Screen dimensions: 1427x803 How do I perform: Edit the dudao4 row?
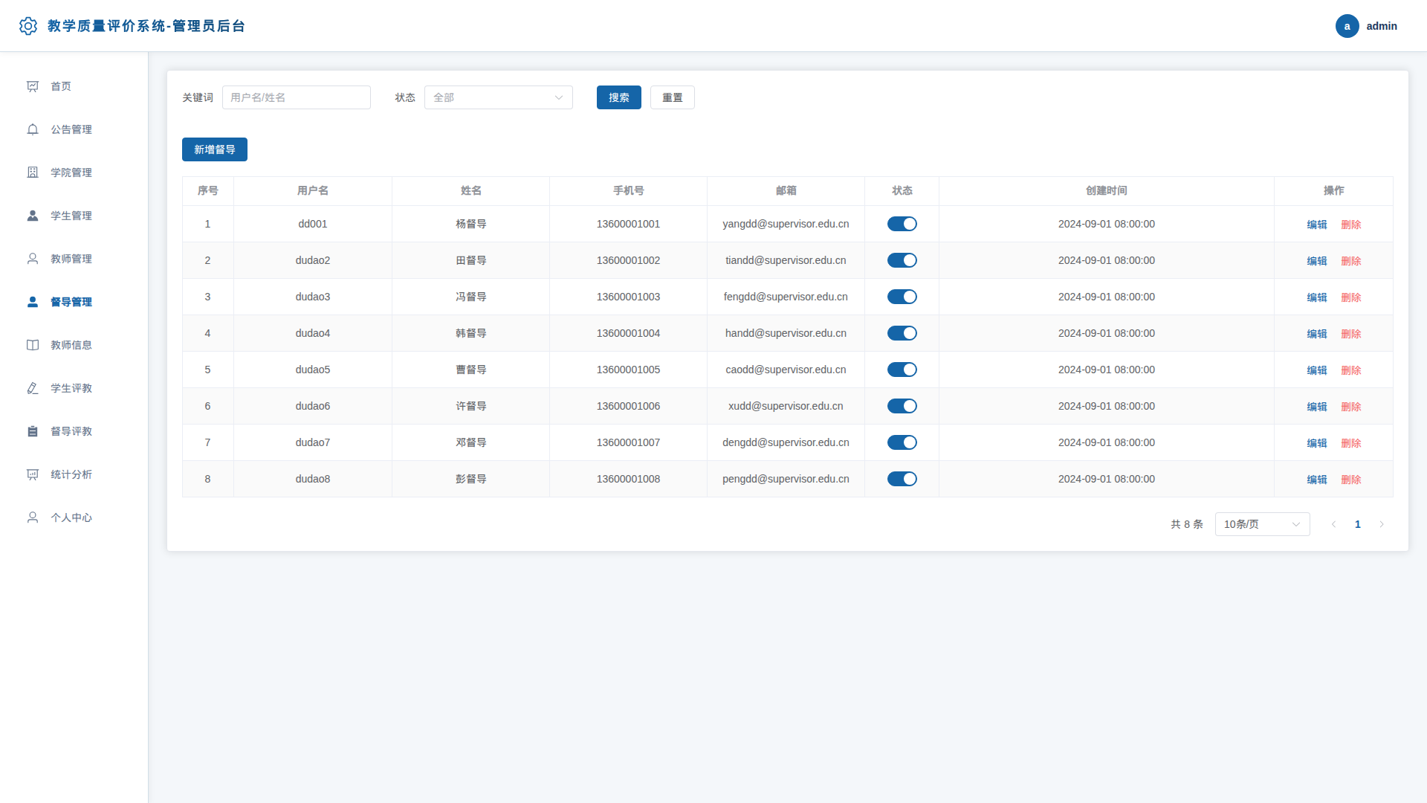click(1316, 334)
